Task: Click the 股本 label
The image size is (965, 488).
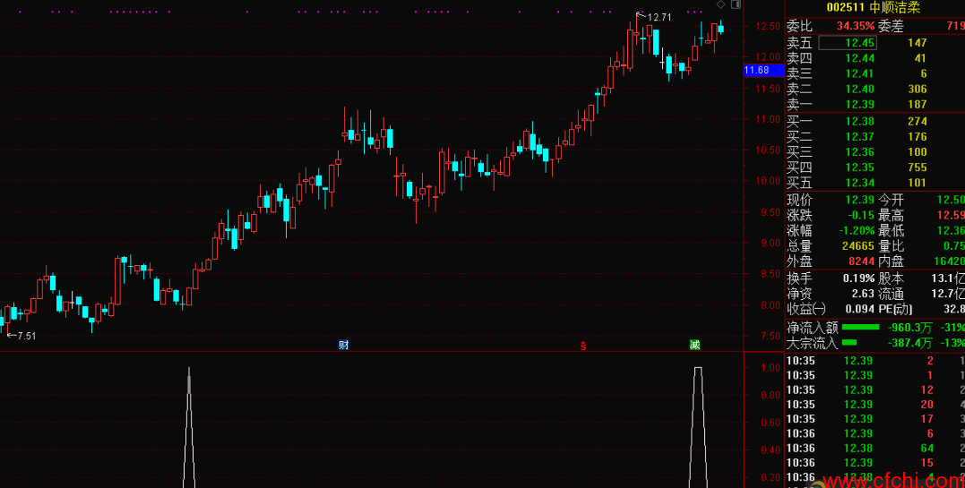Action: (891, 278)
